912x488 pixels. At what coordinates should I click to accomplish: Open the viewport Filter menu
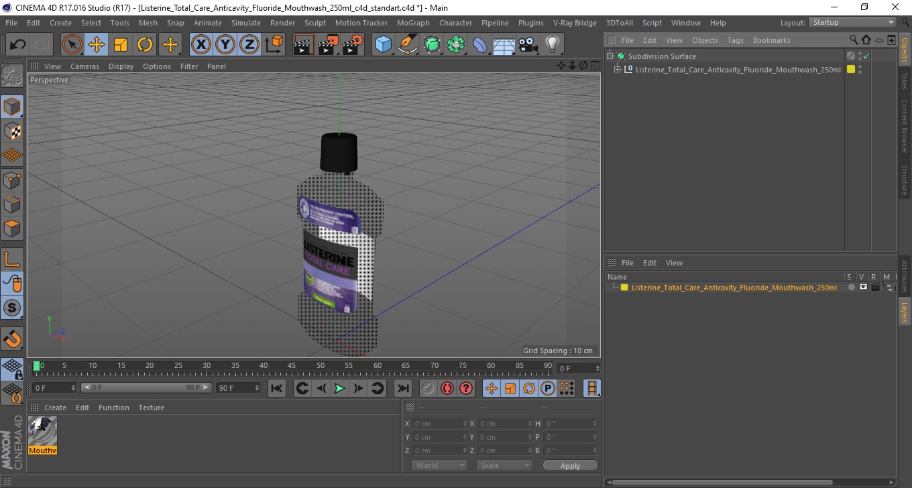coord(189,66)
